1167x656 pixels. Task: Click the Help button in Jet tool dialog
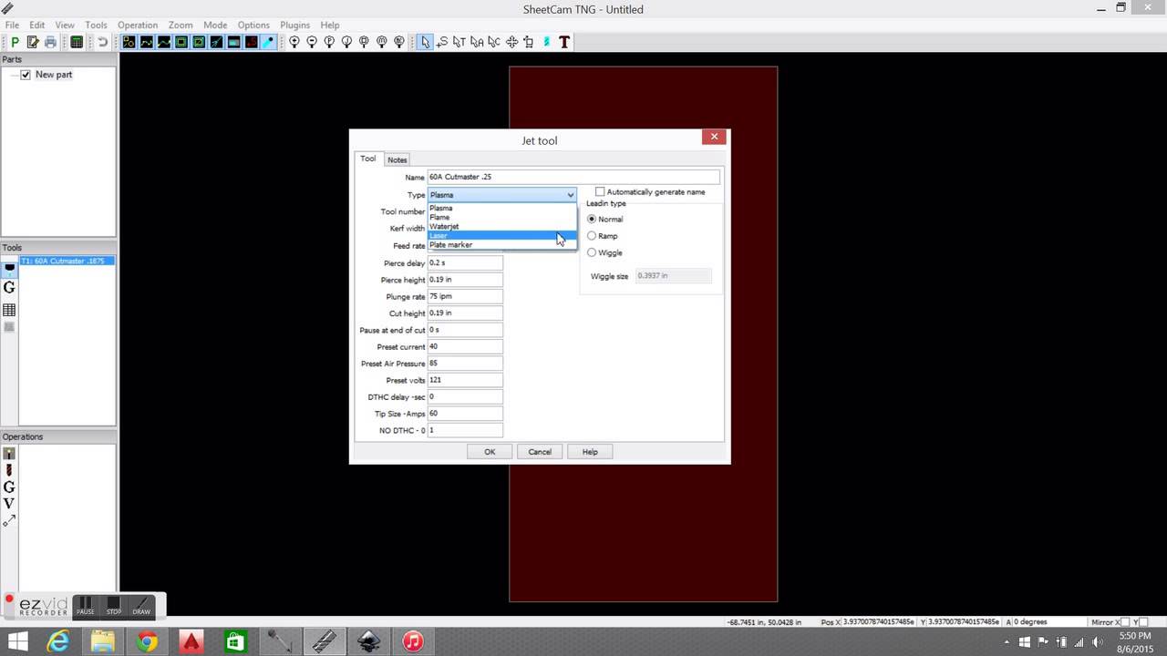[x=590, y=452]
